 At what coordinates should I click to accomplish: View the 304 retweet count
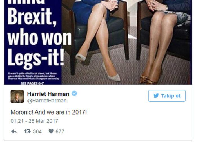[x=37, y=131]
